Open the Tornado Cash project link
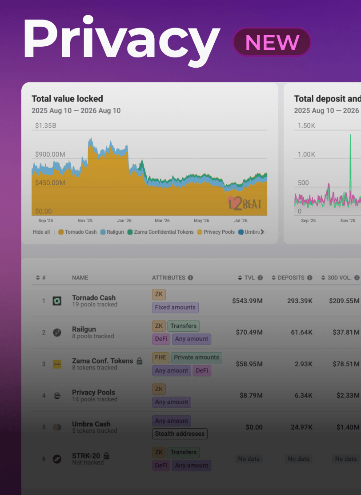 [x=94, y=298]
